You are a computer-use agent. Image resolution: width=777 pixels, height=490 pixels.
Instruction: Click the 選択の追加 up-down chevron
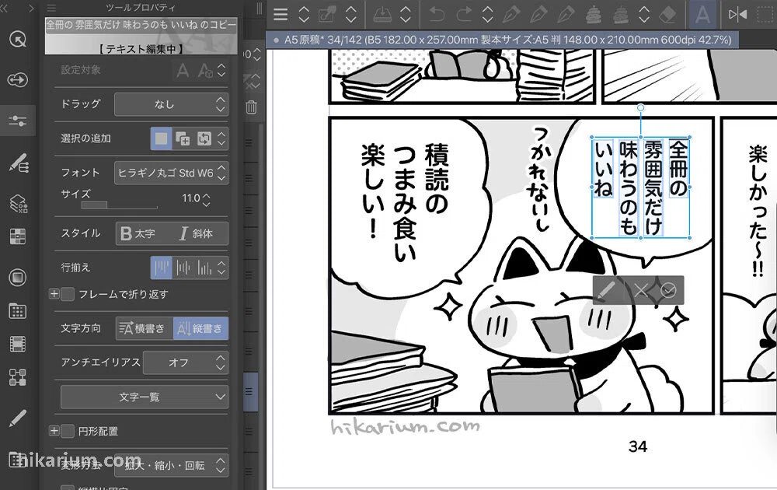(x=221, y=138)
